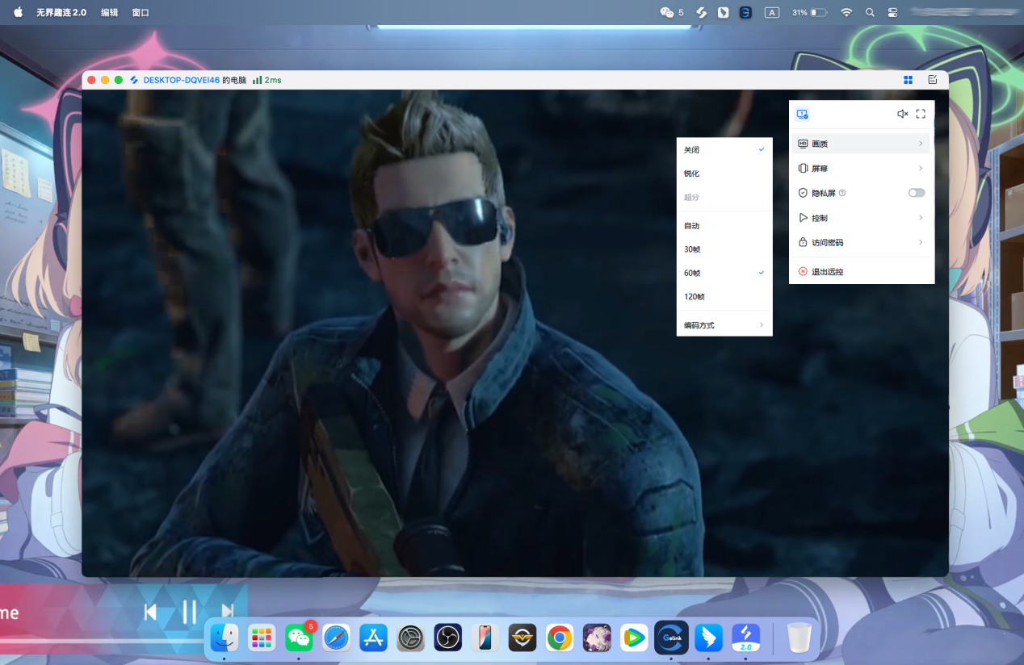Select the 120帧 frame rate option
The image size is (1024, 665).
724,296
